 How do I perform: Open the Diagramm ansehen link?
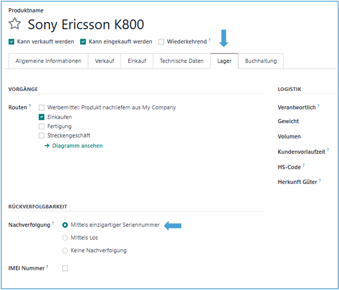(77, 146)
